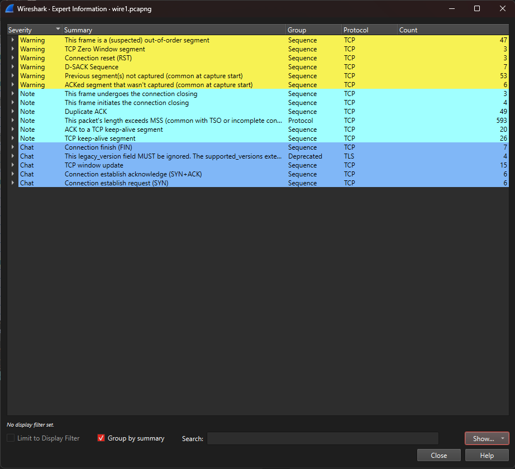Expand the Connection establish acknowledge (SYN+ACK) row
Viewport: 515px width, 469px height.
(12, 174)
